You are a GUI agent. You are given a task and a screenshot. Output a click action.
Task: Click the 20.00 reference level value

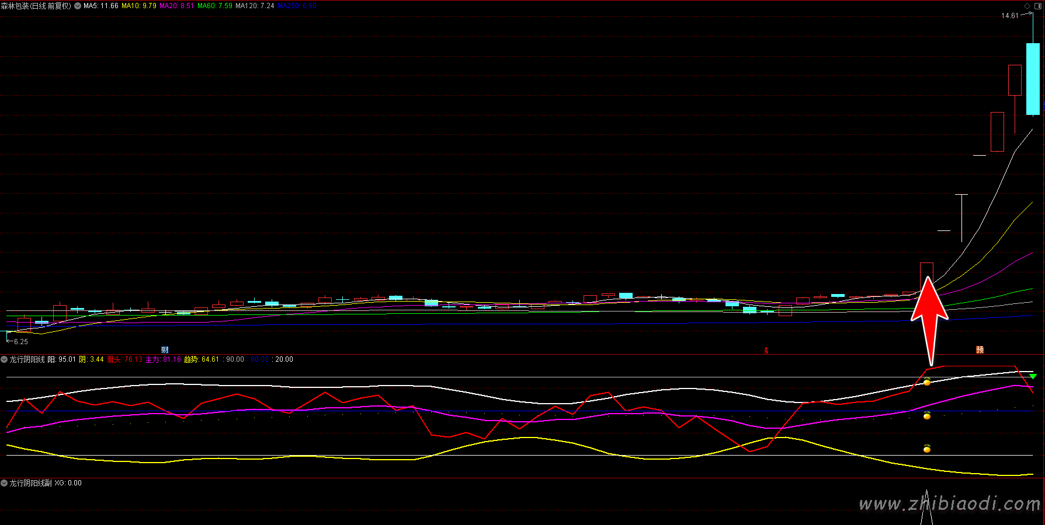pos(284,359)
